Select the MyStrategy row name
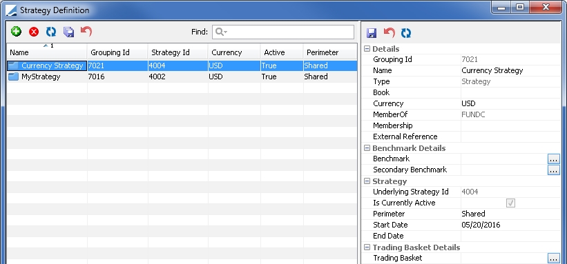The width and height of the screenshot is (567, 264). (41, 77)
